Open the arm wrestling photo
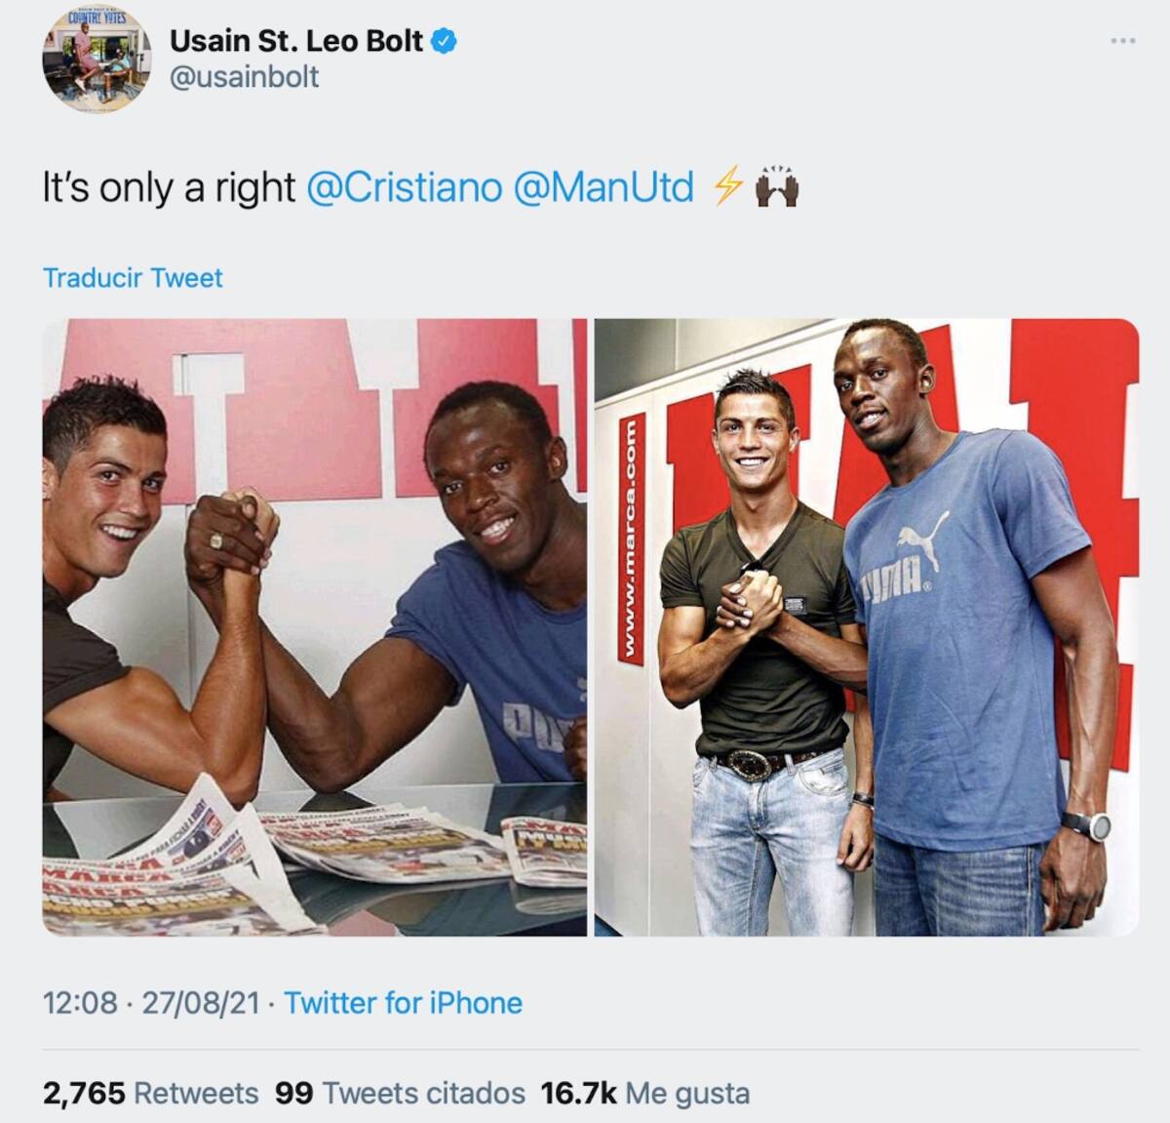The width and height of the screenshot is (1170, 1123). (315, 627)
